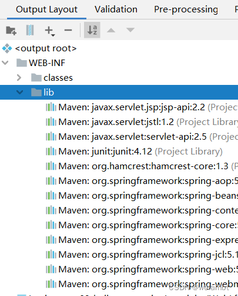
Task: Select the spring-expression library entry
Action: 148,240
